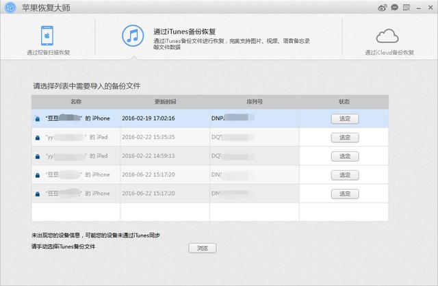The image size is (438, 286).
Task: Click lock icon on 15:35:35 iPad row
Action: click(38, 138)
